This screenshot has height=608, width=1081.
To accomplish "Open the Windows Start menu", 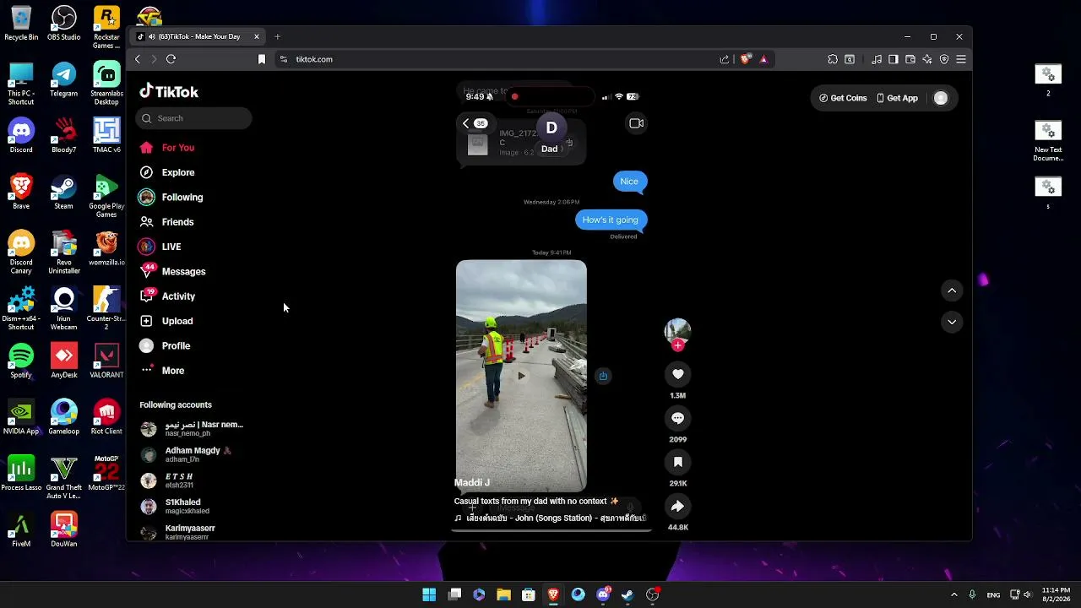I will (429, 594).
